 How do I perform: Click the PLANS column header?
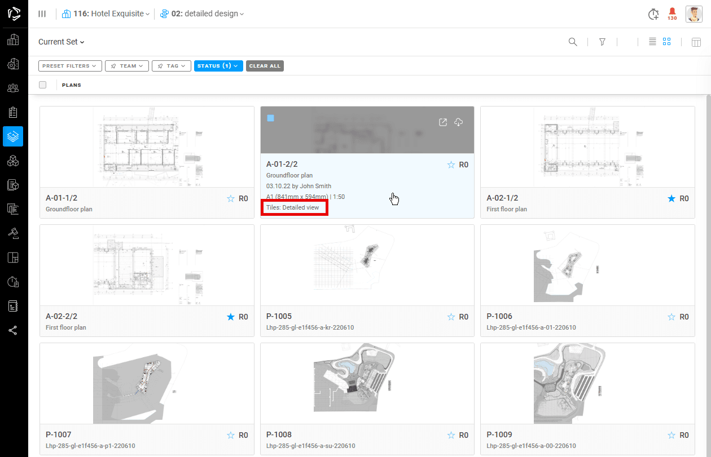[72, 85]
